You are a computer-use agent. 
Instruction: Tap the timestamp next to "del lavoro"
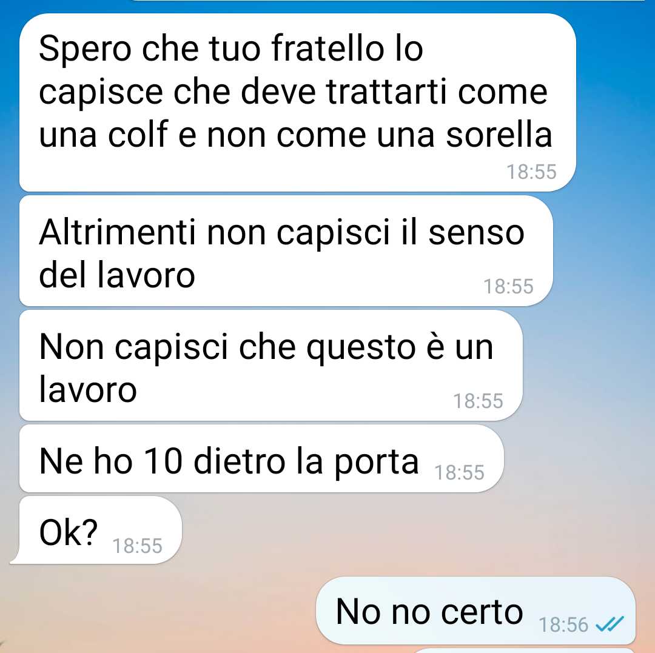(508, 286)
